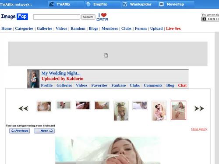Click the Empflix network icon
The image size is (219, 164).
pos(88,4)
